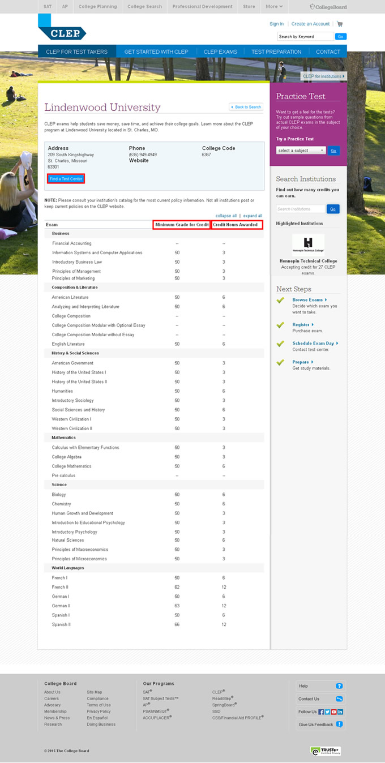Collapse History & Social Sciences section
Image resolution: width=385 pixels, height=763 pixels.
[x=154, y=353]
